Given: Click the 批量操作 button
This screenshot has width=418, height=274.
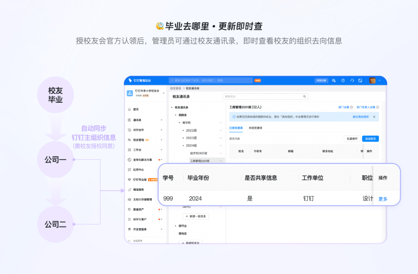Looking at the screenshot, I should 352,139.
